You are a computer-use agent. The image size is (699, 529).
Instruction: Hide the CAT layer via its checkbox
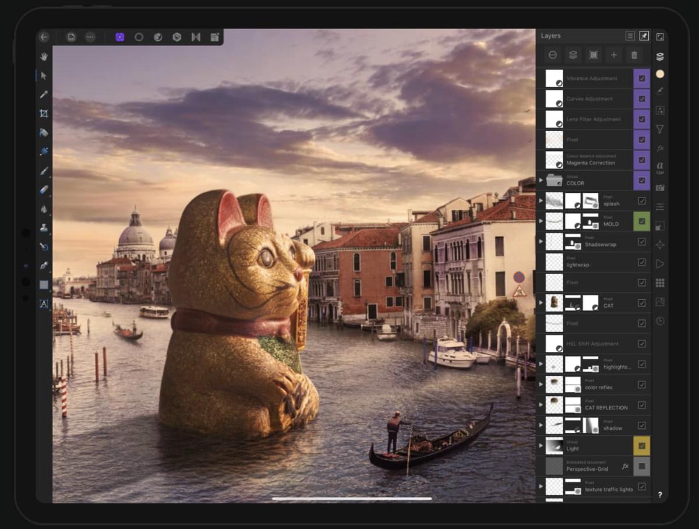click(x=642, y=303)
